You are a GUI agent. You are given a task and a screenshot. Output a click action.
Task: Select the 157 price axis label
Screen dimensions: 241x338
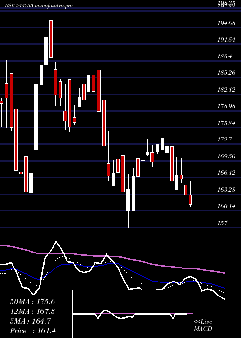pyautogui.click(x=222, y=223)
